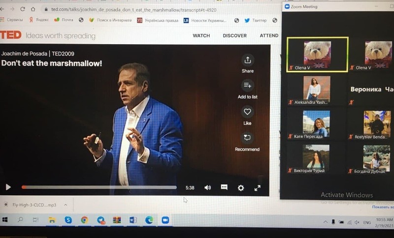Open the Wi-Fi network tray icon

point(350,222)
